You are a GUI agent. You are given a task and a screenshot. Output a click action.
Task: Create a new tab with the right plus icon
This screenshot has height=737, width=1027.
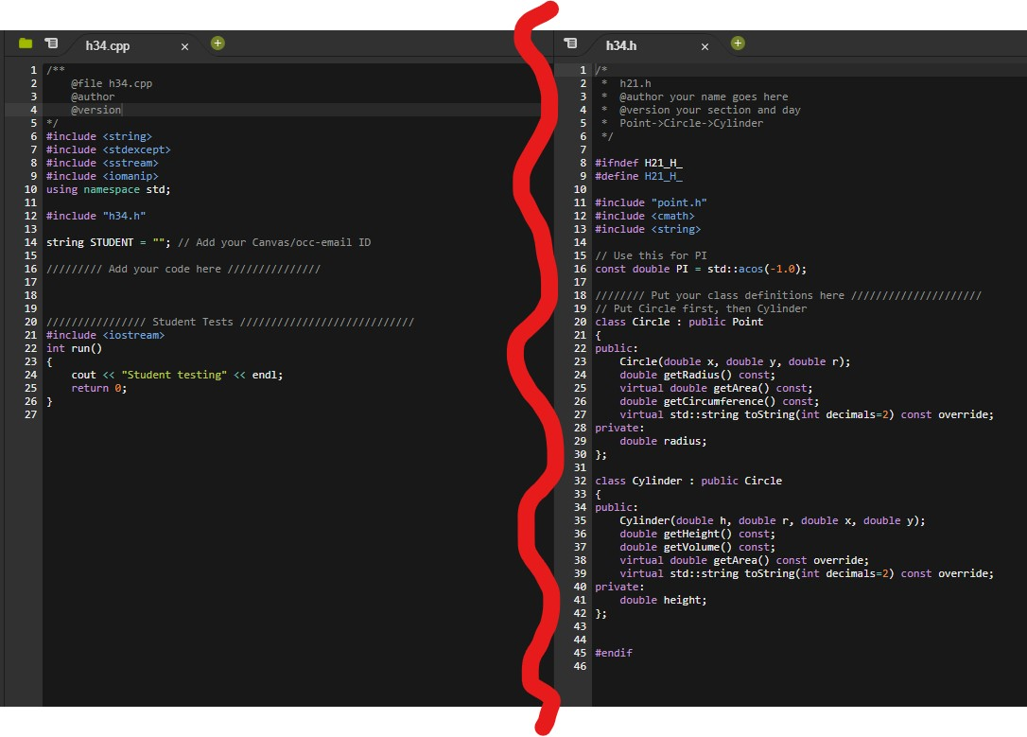(738, 43)
